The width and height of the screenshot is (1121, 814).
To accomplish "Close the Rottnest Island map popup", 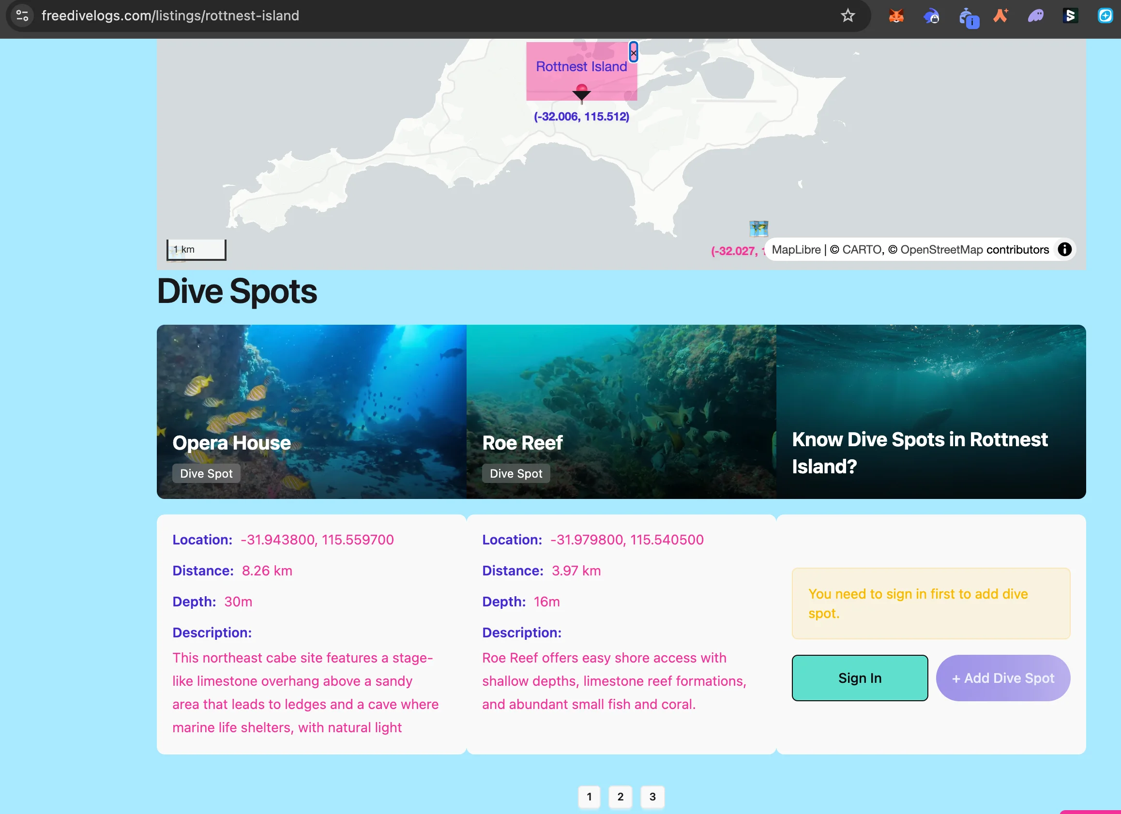I will coord(633,52).
